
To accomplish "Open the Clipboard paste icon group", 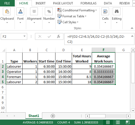I will (x=7, y=11).
